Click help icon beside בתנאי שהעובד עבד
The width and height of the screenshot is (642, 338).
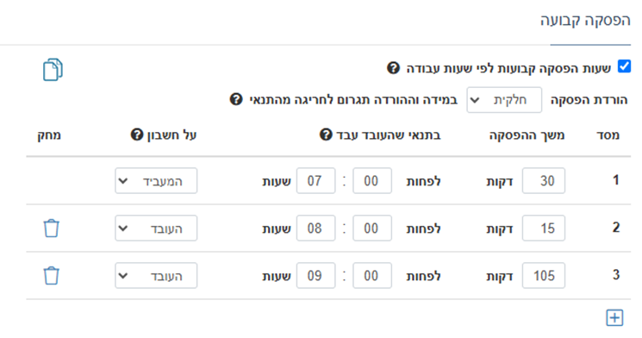(x=326, y=135)
